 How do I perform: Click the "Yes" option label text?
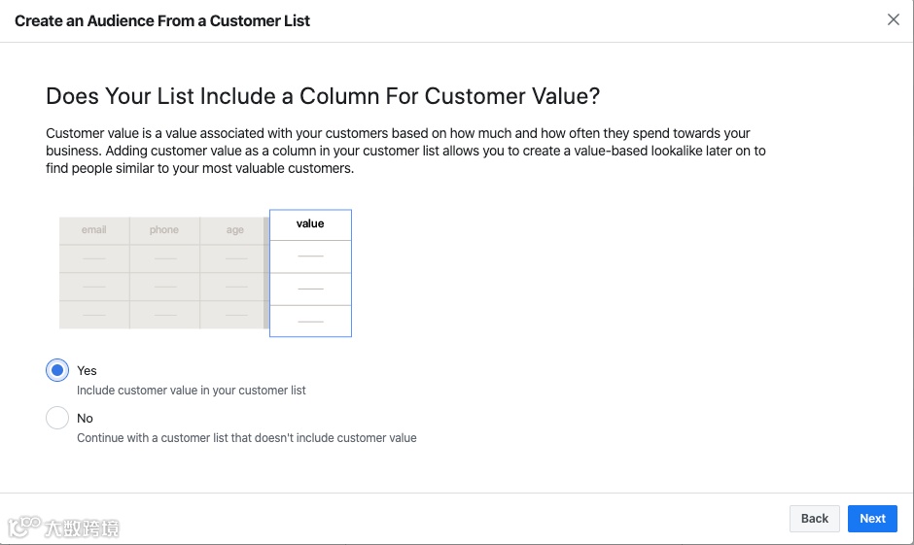coord(88,370)
